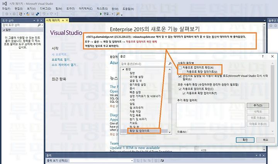Open the 보기(V) menu
278x164 pixels.
tap(31, 9)
